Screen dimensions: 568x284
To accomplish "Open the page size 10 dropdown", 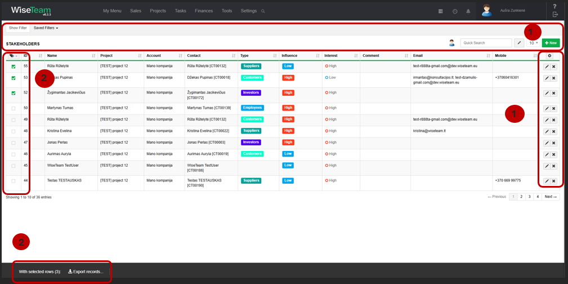I will tap(533, 43).
